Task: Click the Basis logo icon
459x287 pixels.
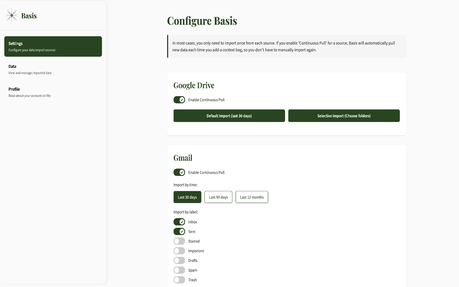Action: click(12, 15)
